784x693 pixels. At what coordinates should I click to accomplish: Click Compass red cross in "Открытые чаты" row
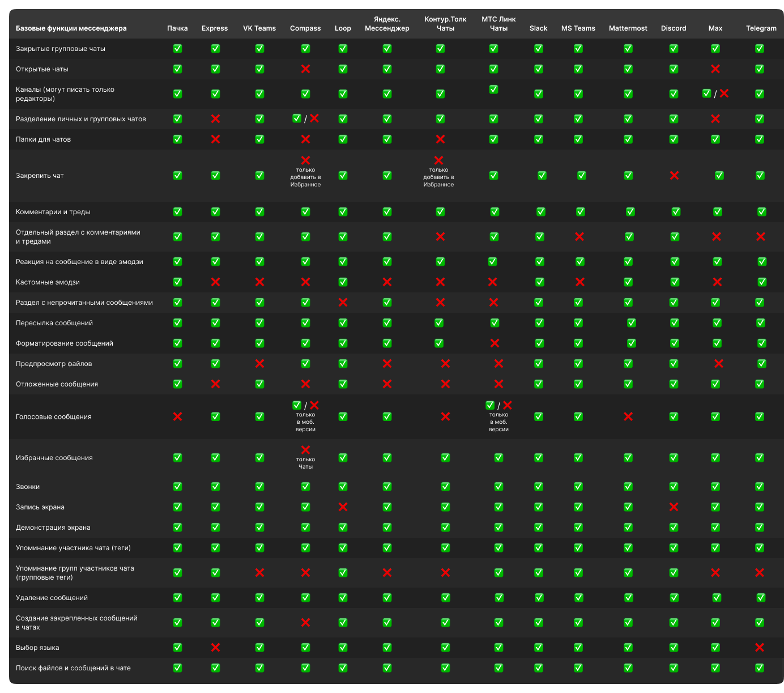305,69
